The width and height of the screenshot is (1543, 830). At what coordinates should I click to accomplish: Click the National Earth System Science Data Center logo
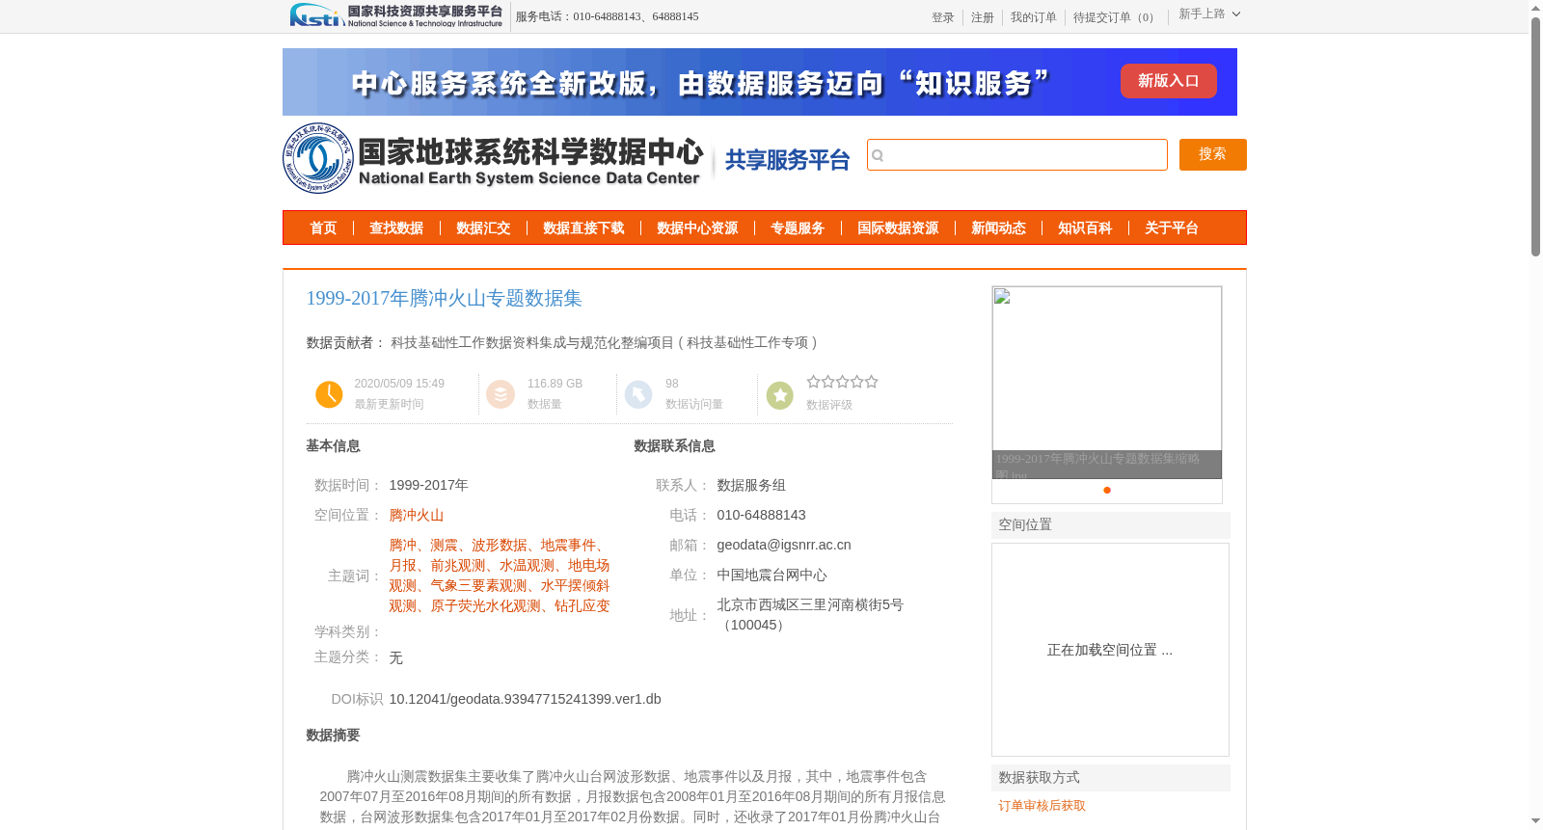[494, 158]
